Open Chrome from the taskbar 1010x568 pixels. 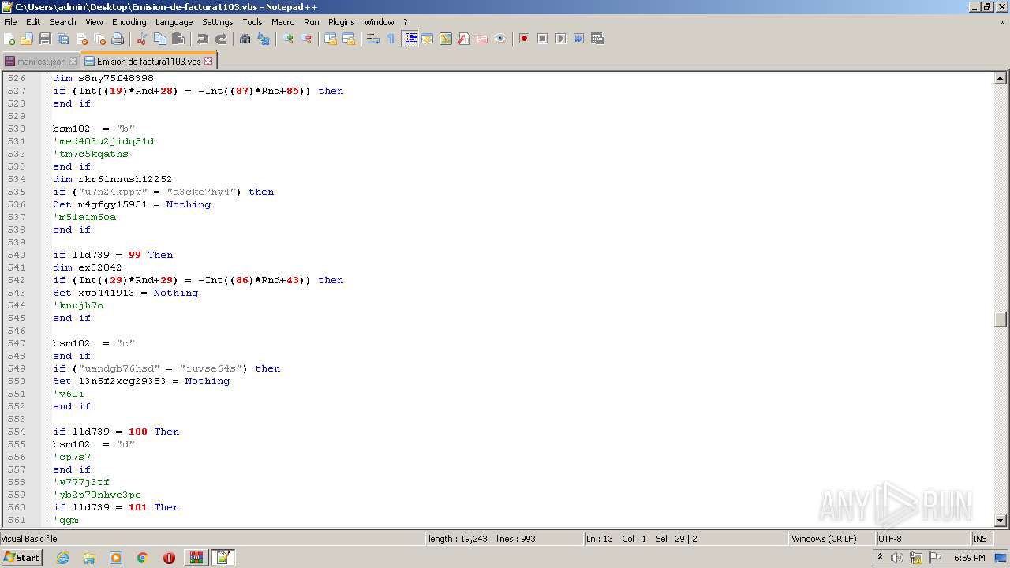[142, 558]
